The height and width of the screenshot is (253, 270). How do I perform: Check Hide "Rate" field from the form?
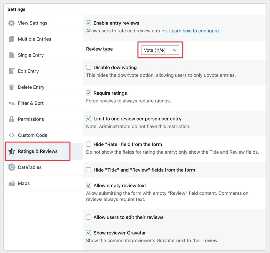(x=89, y=144)
